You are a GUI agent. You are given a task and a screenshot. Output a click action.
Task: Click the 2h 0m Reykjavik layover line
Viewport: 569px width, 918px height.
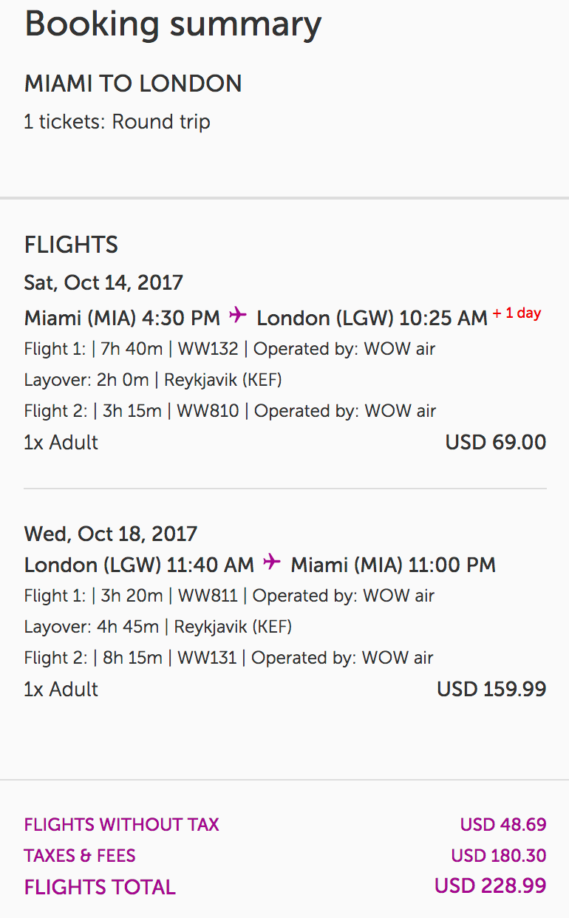[x=153, y=380]
